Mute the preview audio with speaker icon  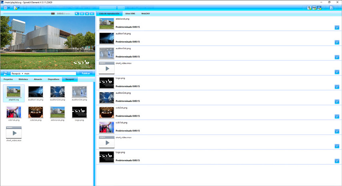(77, 14)
